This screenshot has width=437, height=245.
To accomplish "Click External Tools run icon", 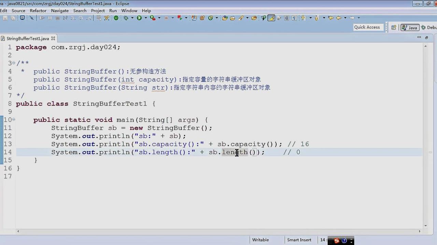I will click(180, 18).
